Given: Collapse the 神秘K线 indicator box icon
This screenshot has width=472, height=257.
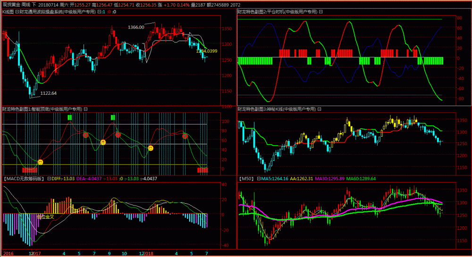Looking at the screenshot, I should pyautogui.click(x=320, y=109).
